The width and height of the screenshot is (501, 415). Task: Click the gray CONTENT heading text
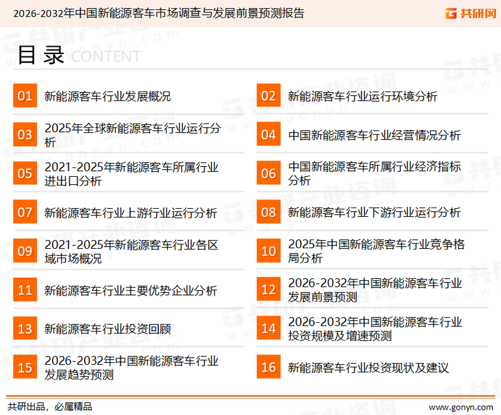point(106,57)
